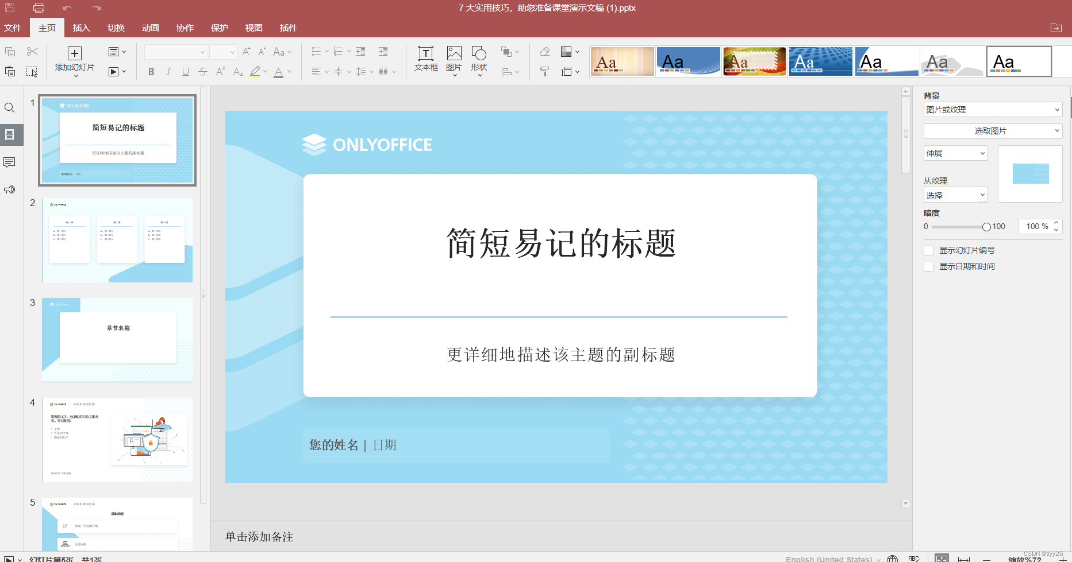1072x562 pixels.
Task: Toggle underline formatting
Action: click(186, 72)
